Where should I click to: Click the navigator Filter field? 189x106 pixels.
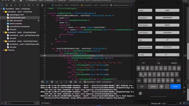coord(21,103)
